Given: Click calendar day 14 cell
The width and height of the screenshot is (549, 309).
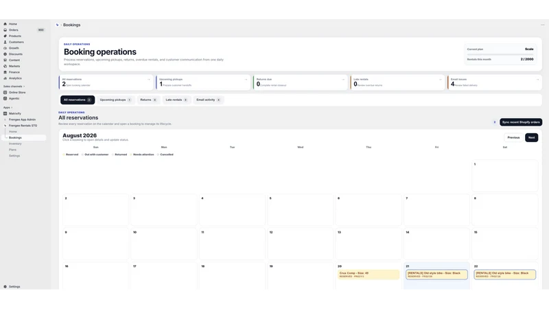Looking at the screenshot, I should coord(436,244).
